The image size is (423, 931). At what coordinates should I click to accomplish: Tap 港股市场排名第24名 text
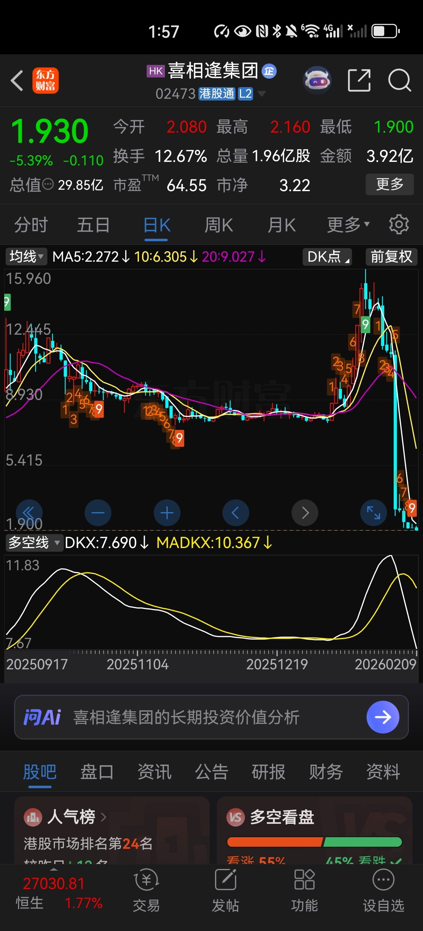tap(88, 844)
